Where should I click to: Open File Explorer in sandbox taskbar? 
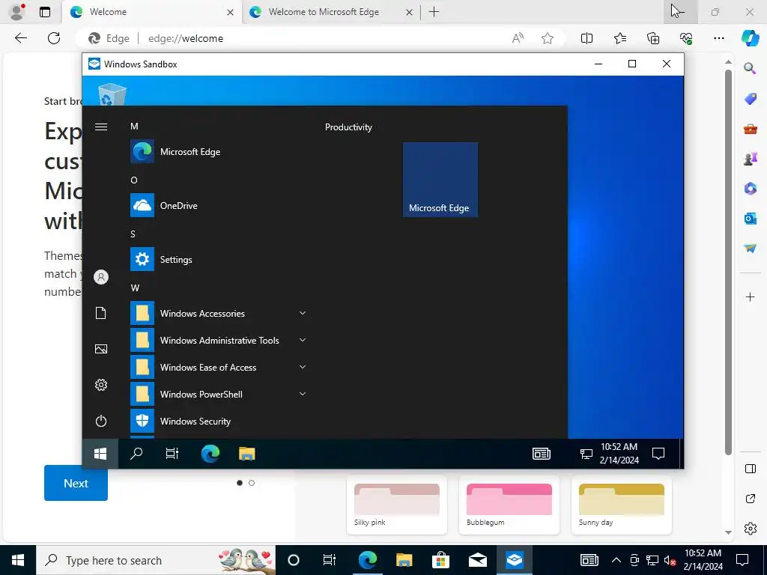(x=247, y=454)
